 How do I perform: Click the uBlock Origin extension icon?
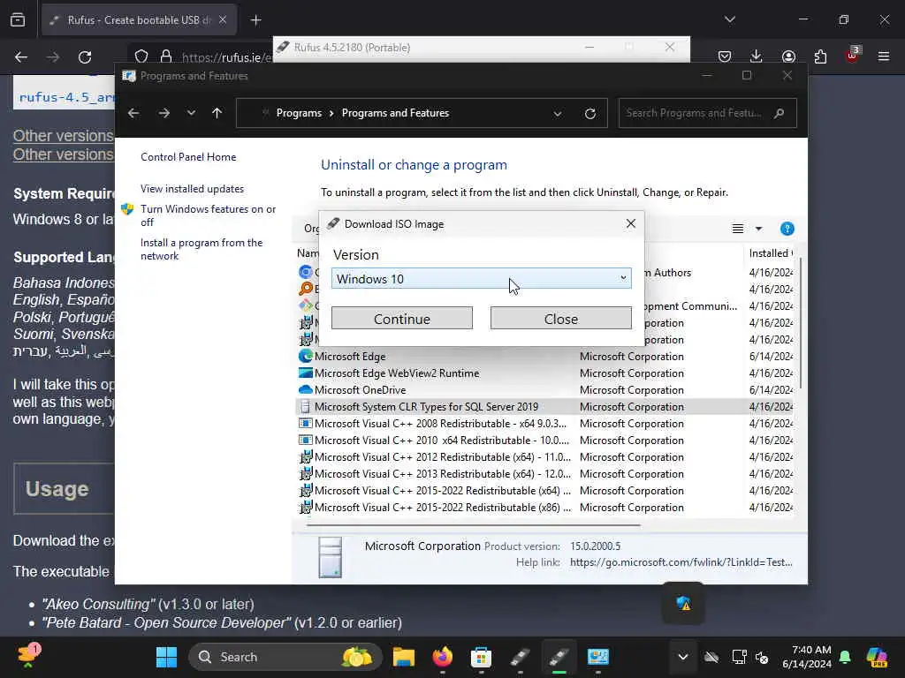tap(852, 55)
